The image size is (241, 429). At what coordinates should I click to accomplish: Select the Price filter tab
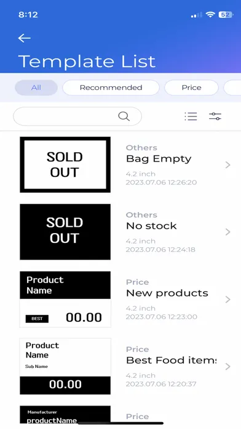click(191, 88)
